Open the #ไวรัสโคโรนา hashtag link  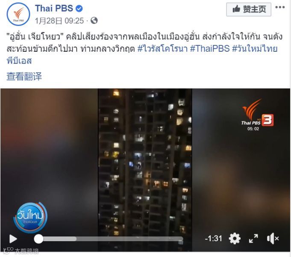pyautogui.click(x=162, y=49)
